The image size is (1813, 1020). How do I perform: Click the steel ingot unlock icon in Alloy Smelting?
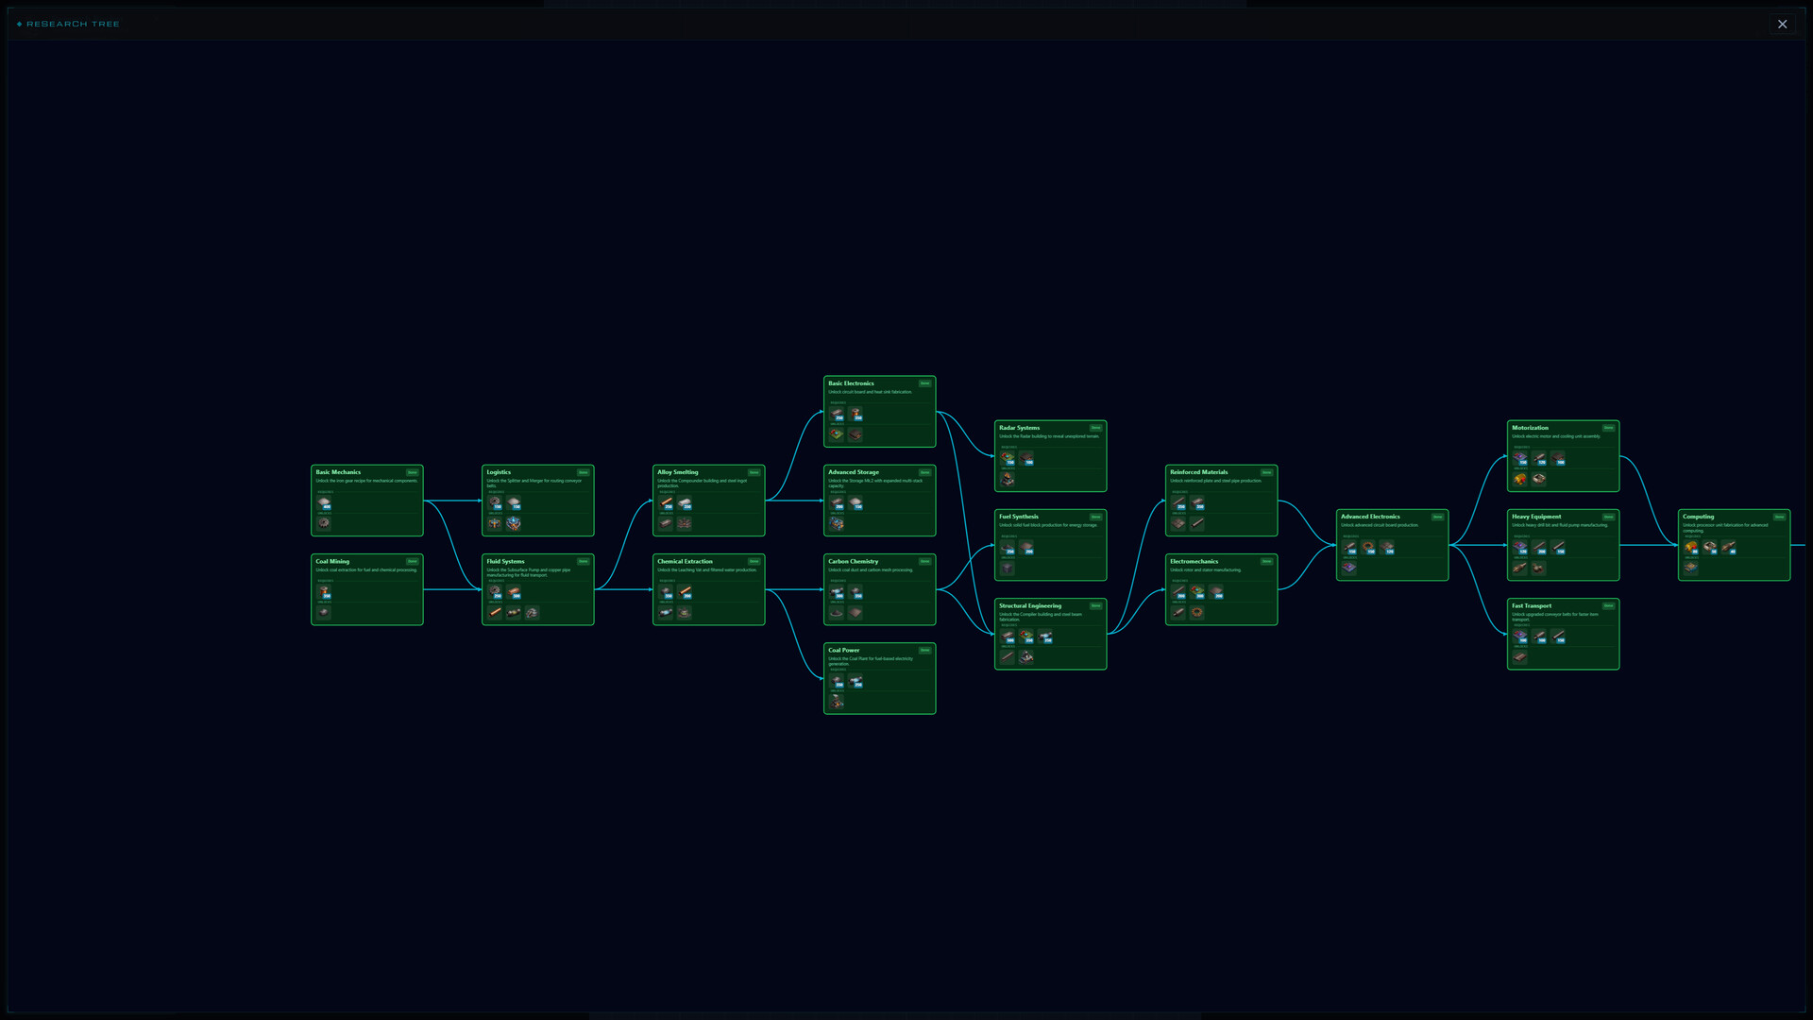point(665,523)
